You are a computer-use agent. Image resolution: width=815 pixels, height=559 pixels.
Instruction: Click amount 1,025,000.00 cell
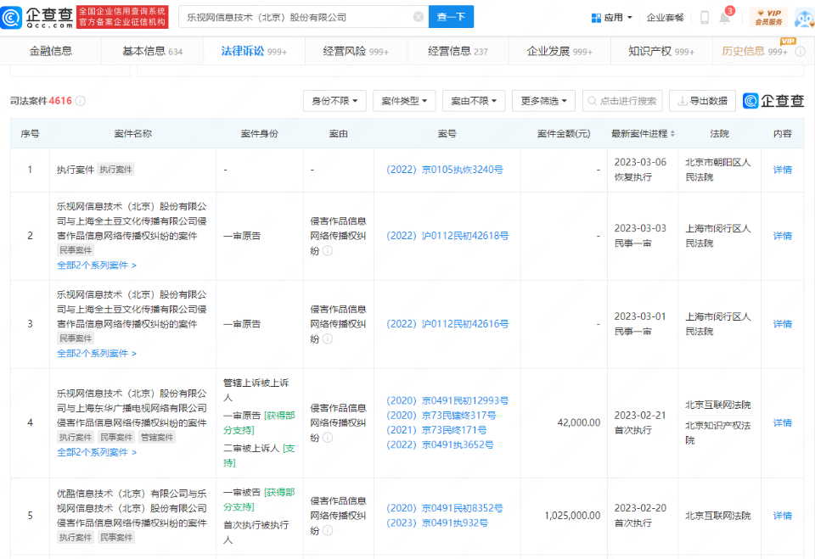(x=571, y=516)
